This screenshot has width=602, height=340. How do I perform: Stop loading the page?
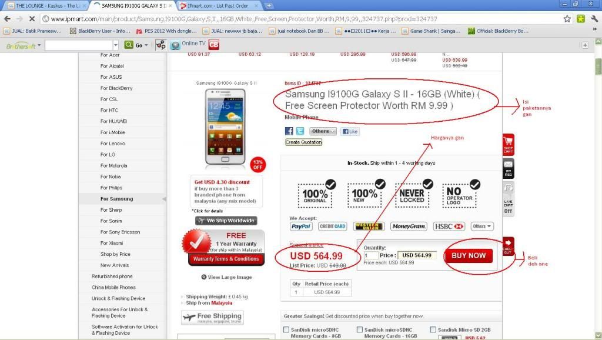coord(32,19)
